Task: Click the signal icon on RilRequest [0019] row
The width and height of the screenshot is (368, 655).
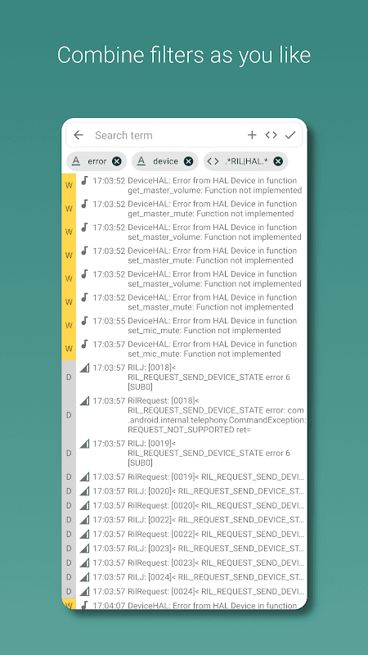Action: point(85,477)
